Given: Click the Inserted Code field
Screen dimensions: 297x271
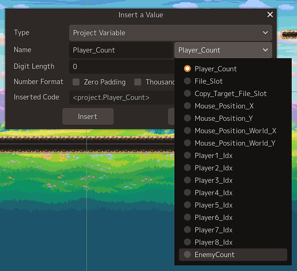Looking at the screenshot, I should pyautogui.click(x=122, y=98).
